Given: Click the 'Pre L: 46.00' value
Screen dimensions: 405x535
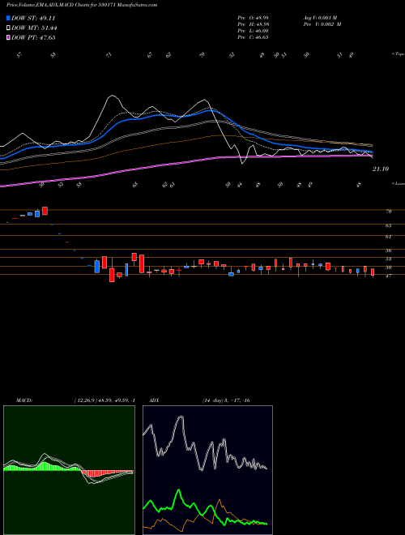Looking at the screenshot, I should coord(253,31).
